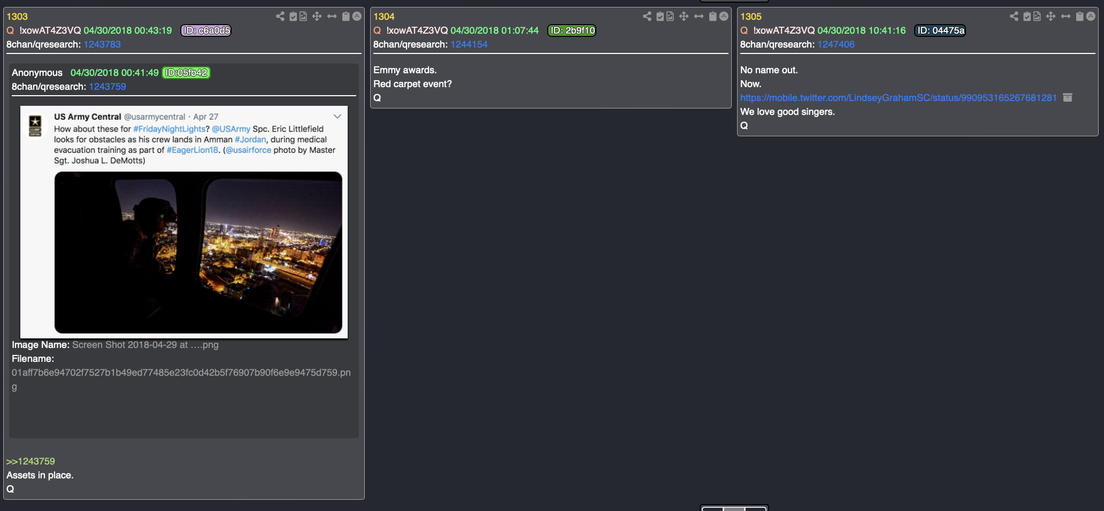Click the plain clipboard icon on post 1304

[x=712, y=17]
